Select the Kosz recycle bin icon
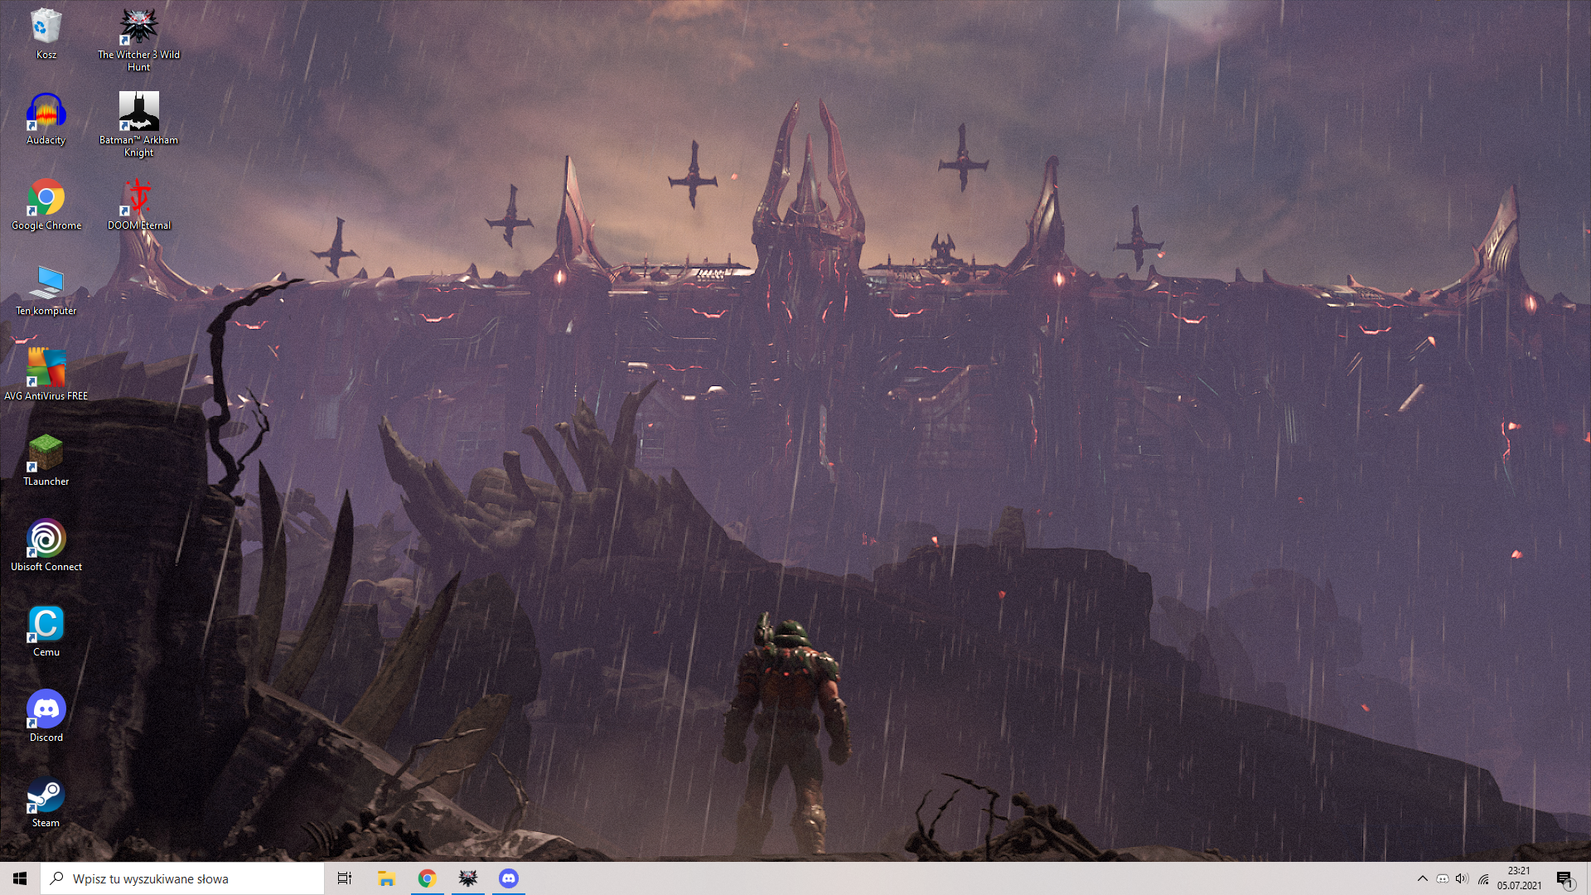1591x895 pixels. (x=46, y=34)
